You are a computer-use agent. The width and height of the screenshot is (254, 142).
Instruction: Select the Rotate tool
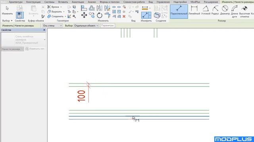[100, 15]
